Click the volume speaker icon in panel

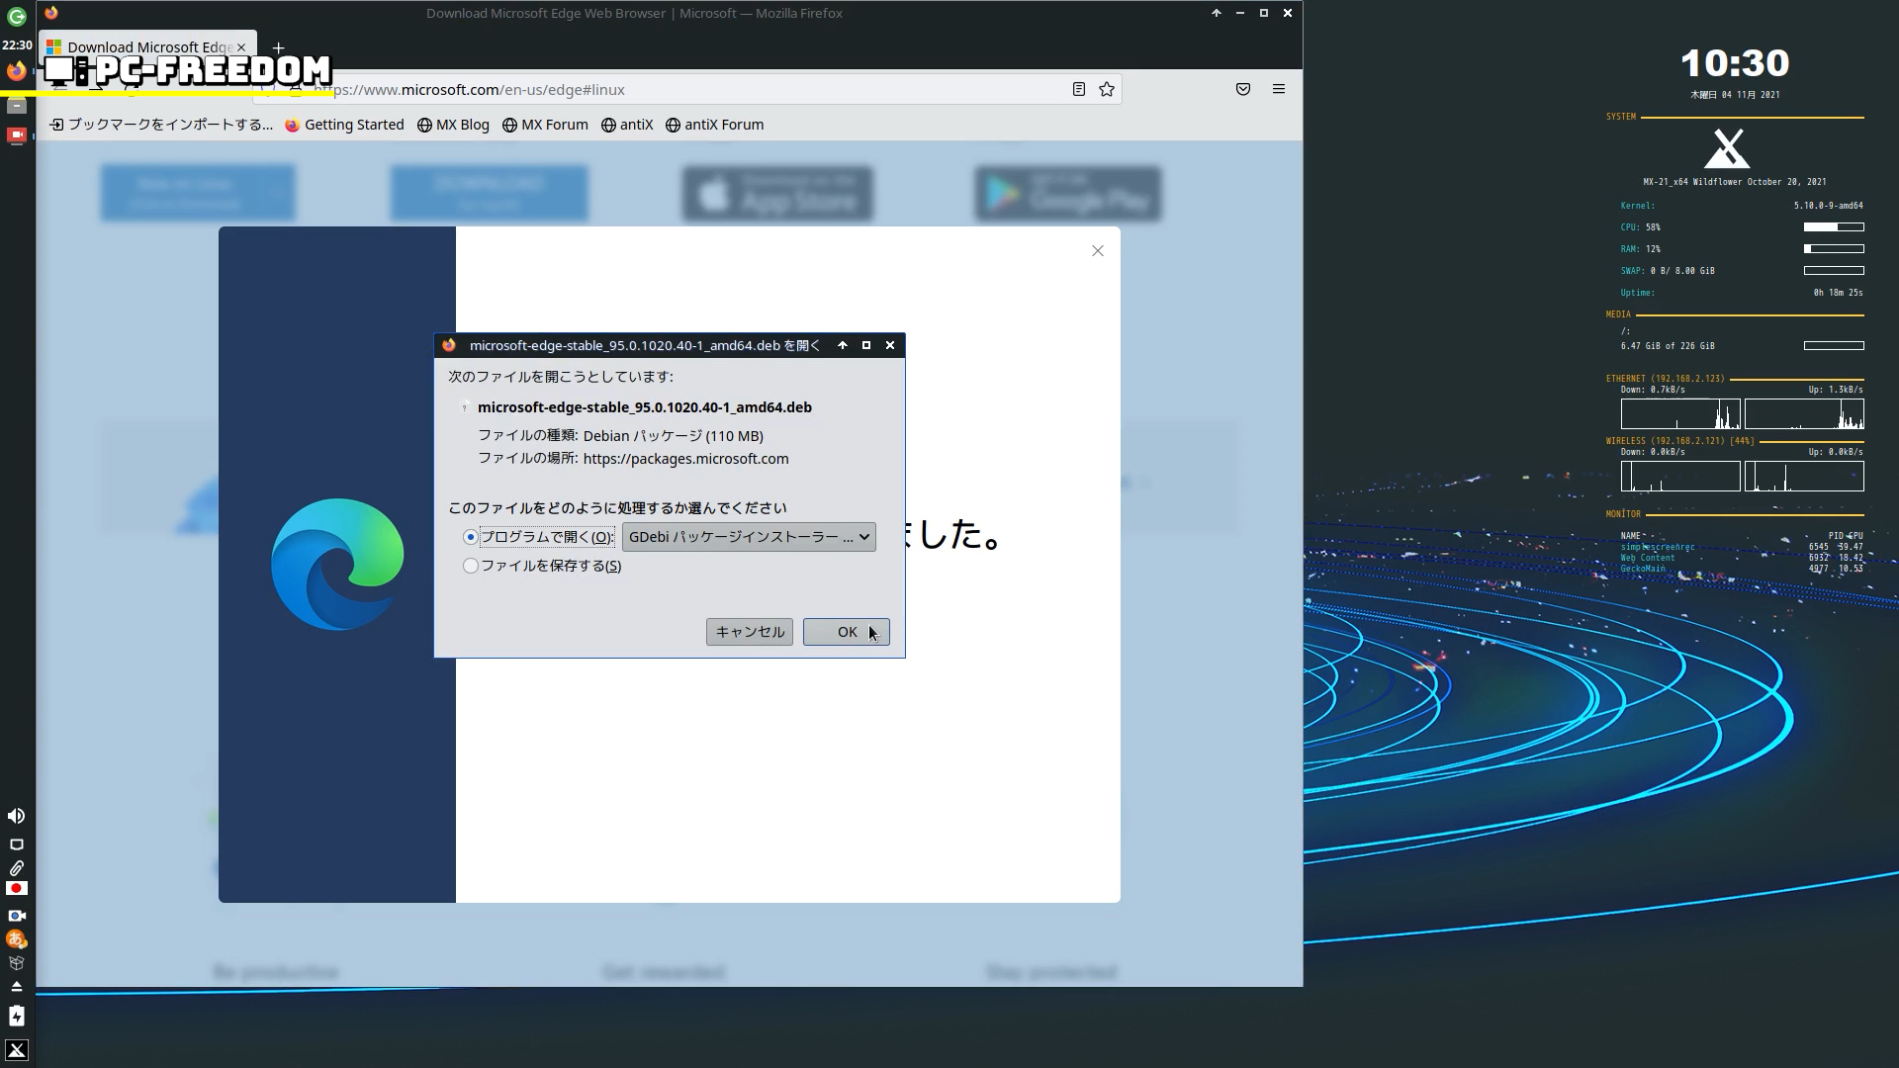tap(17, 816)
